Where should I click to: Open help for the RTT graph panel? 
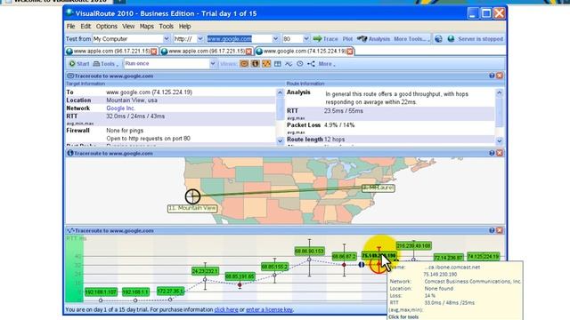[x=492, y=230]
